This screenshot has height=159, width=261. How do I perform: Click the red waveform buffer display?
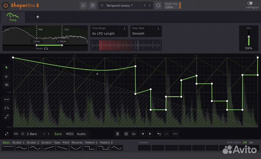click(x=126, y=45)
